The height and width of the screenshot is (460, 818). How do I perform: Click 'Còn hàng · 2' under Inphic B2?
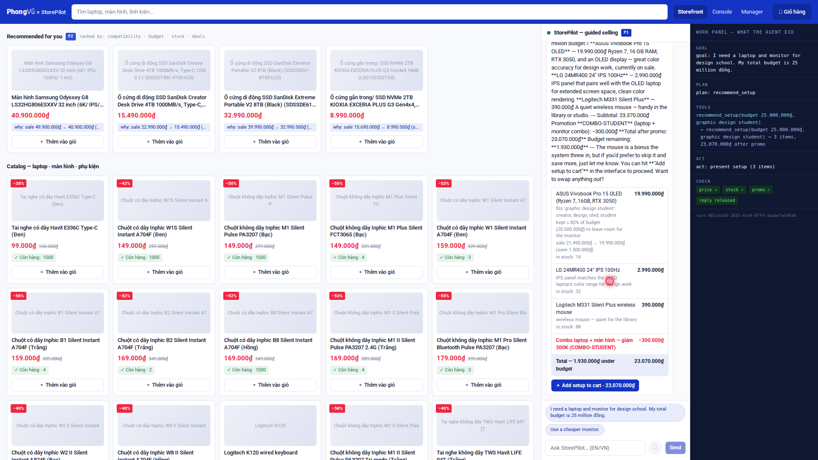[136, 370]
